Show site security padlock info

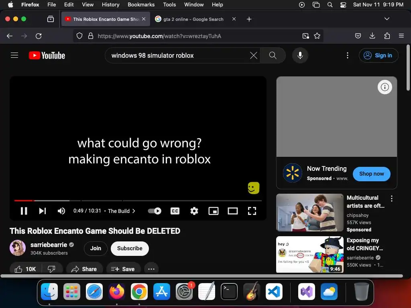[91, 36]
